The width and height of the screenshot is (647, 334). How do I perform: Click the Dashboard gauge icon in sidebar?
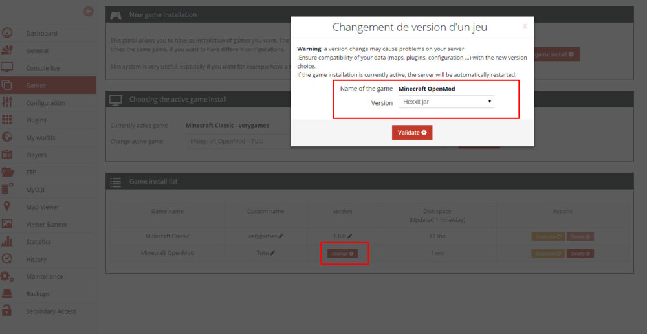pyautogui.click(x=7, y=33)
